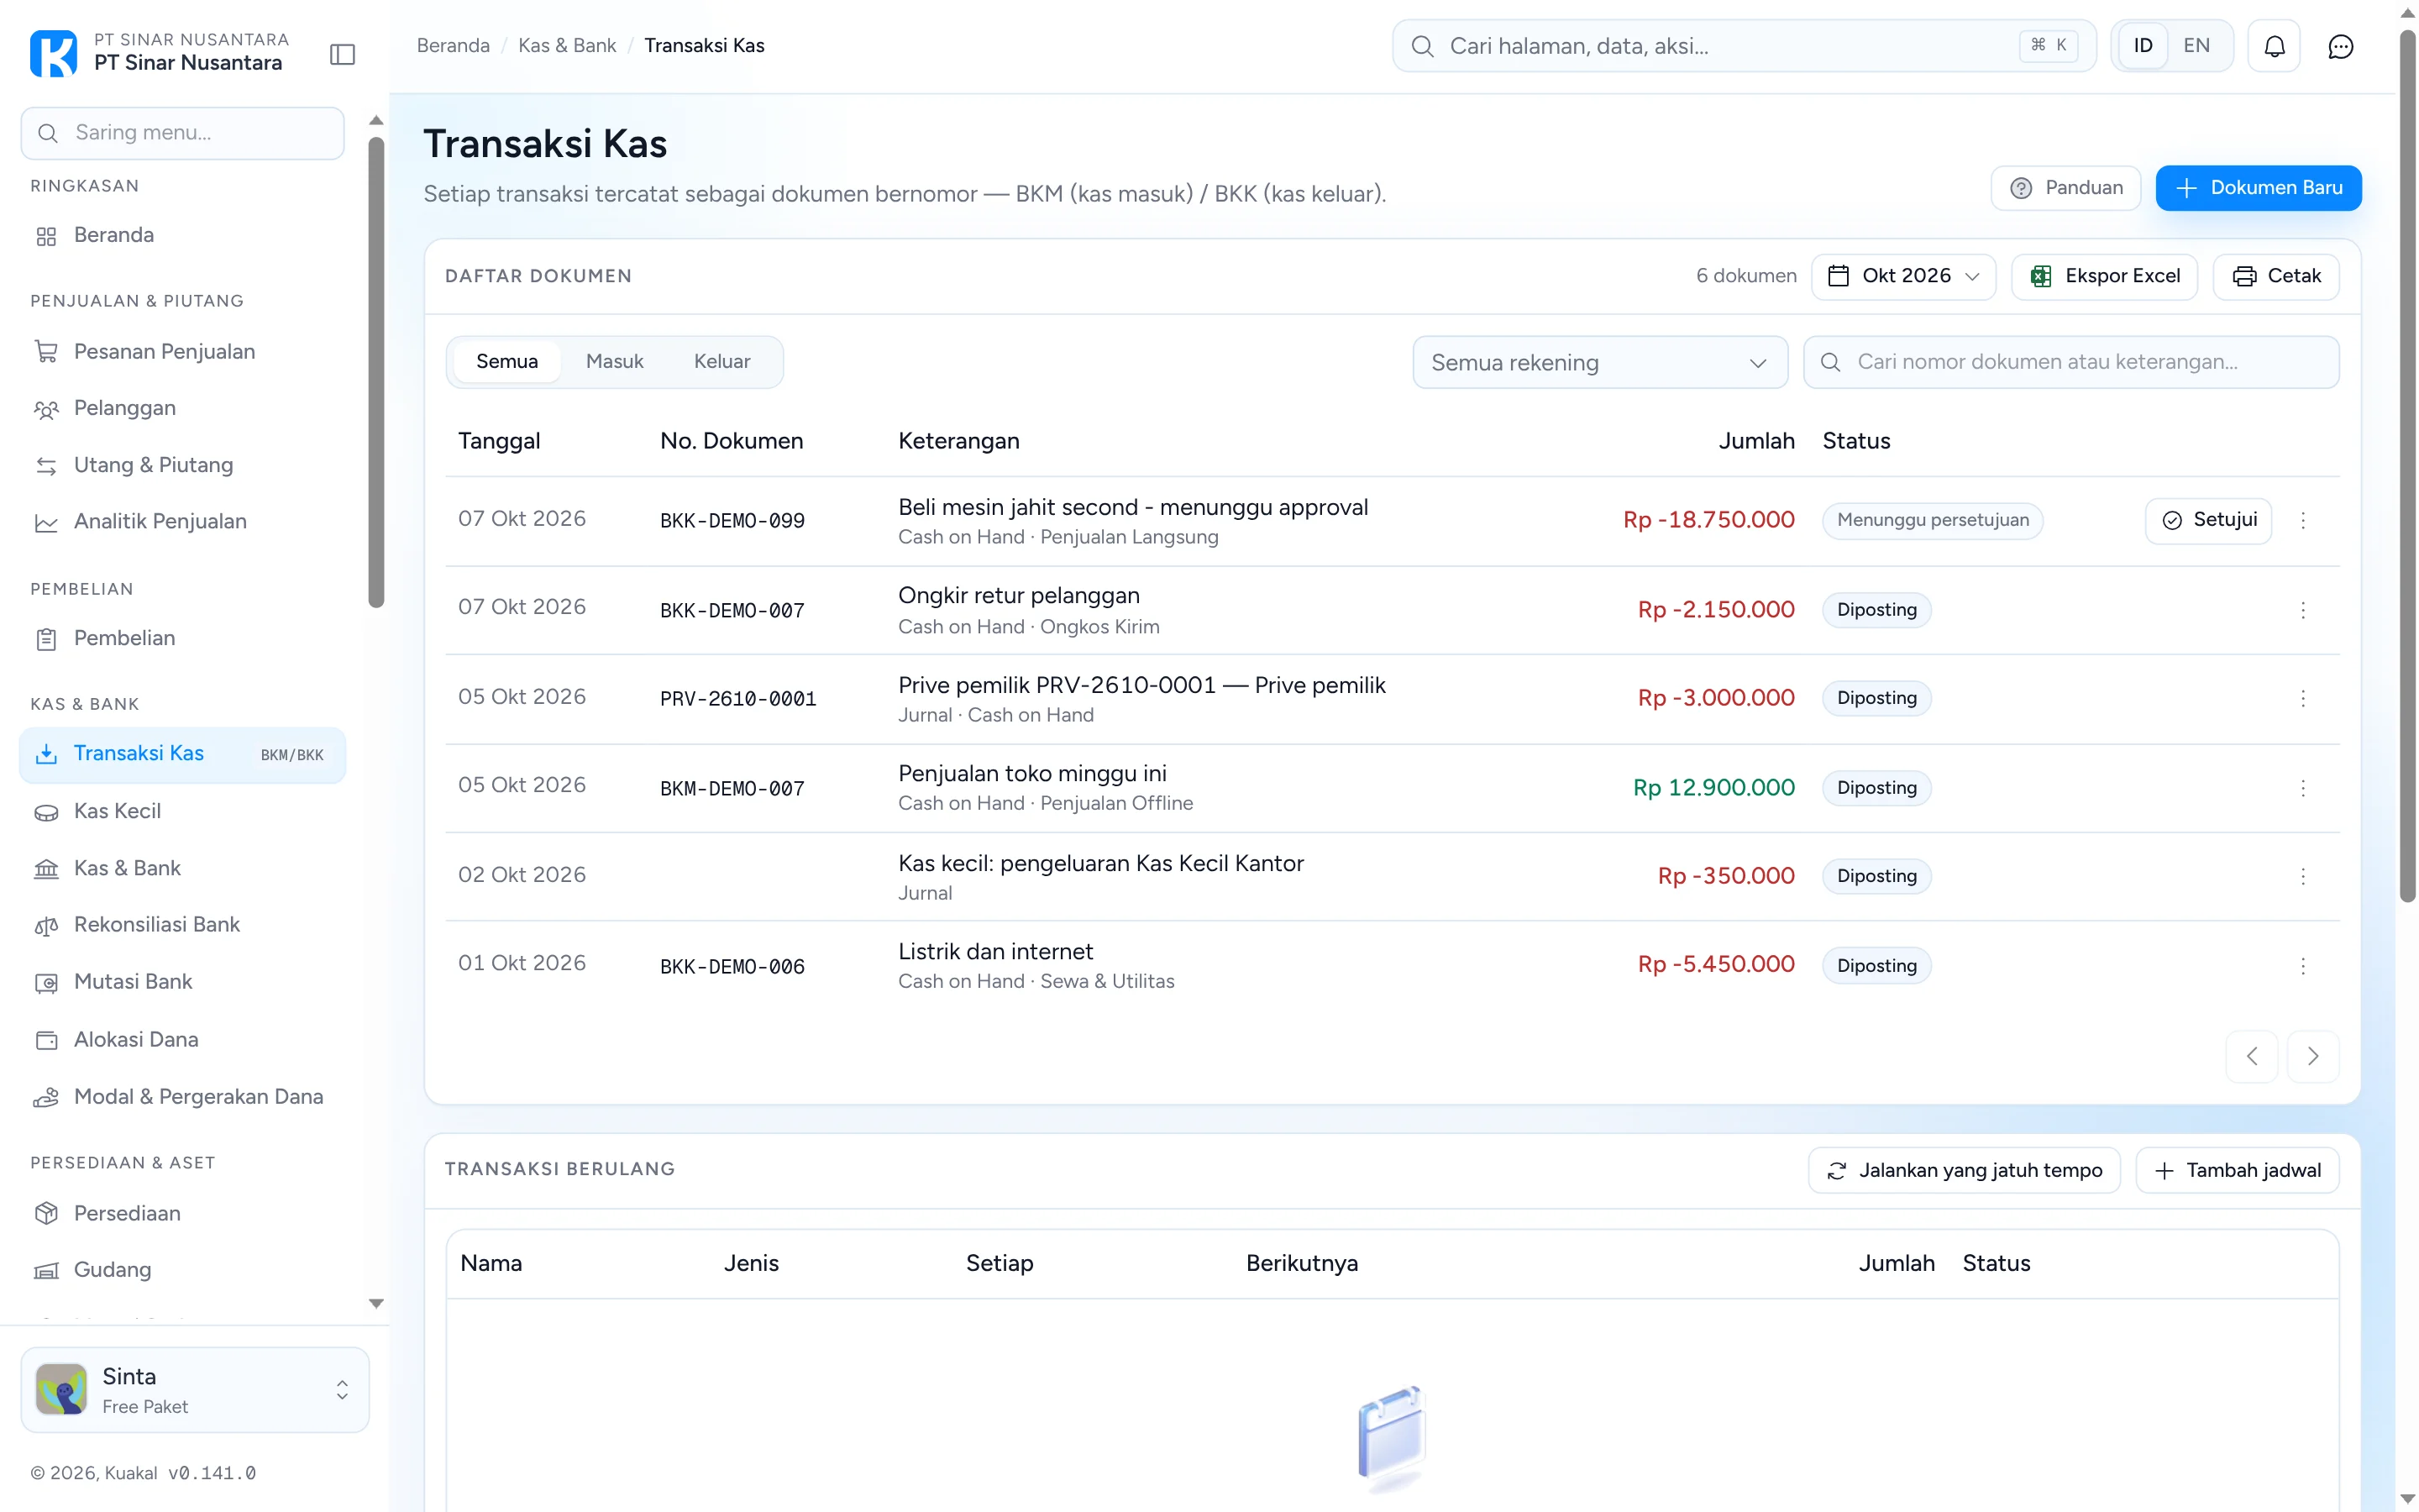Focus the Saring menu filter field
The image size is (2419, 1512).
click(183, 133)
